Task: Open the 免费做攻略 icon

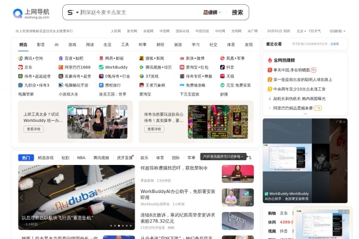Action: [182, 85]
